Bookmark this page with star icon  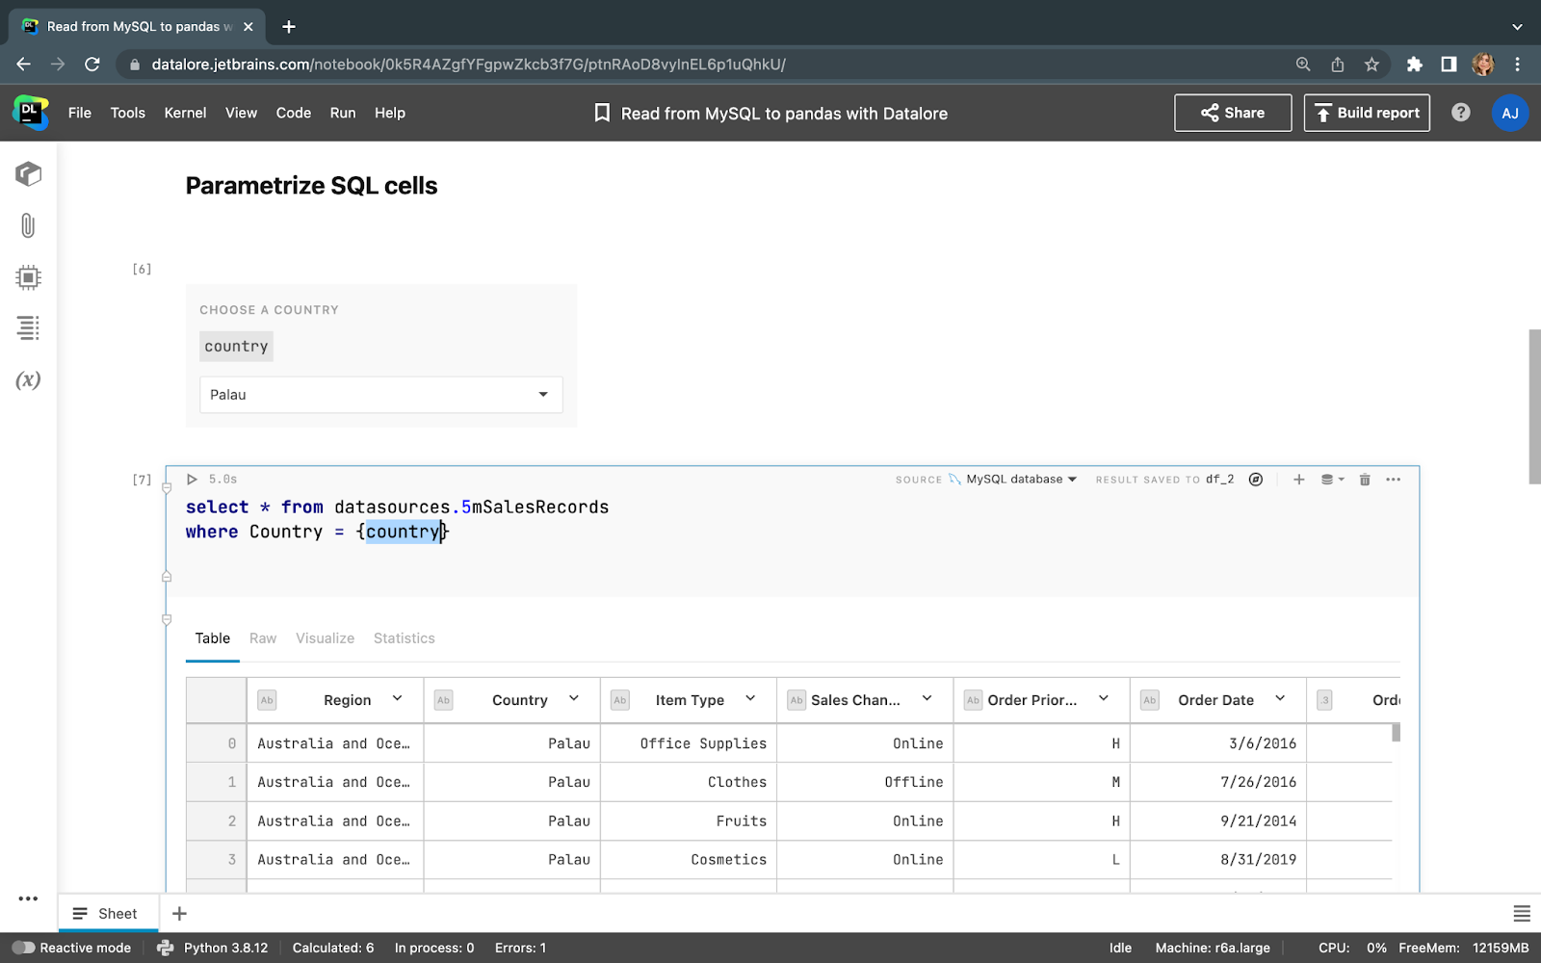coord(1371,65)
